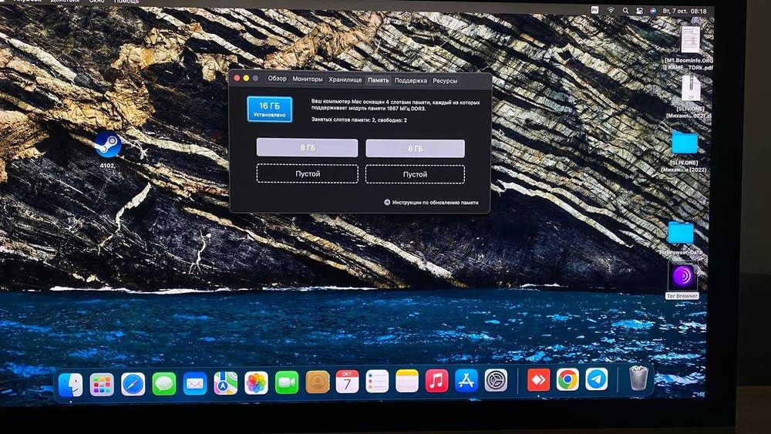Open Calendar showing 7 in dock
The image size is (771, 434).
point(347,382)
